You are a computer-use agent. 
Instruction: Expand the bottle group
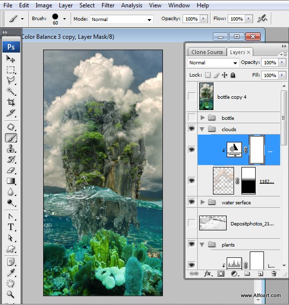coord(203,117)
